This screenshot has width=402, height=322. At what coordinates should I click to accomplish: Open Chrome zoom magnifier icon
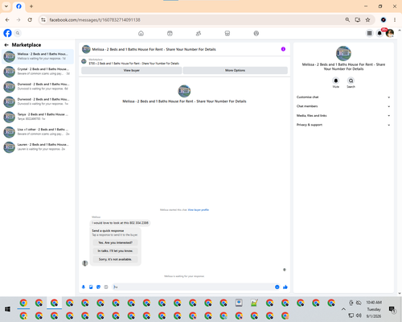[347, 20]
